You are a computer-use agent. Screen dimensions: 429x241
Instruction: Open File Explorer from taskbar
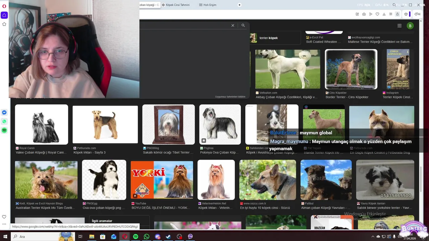tap(91, 237)
